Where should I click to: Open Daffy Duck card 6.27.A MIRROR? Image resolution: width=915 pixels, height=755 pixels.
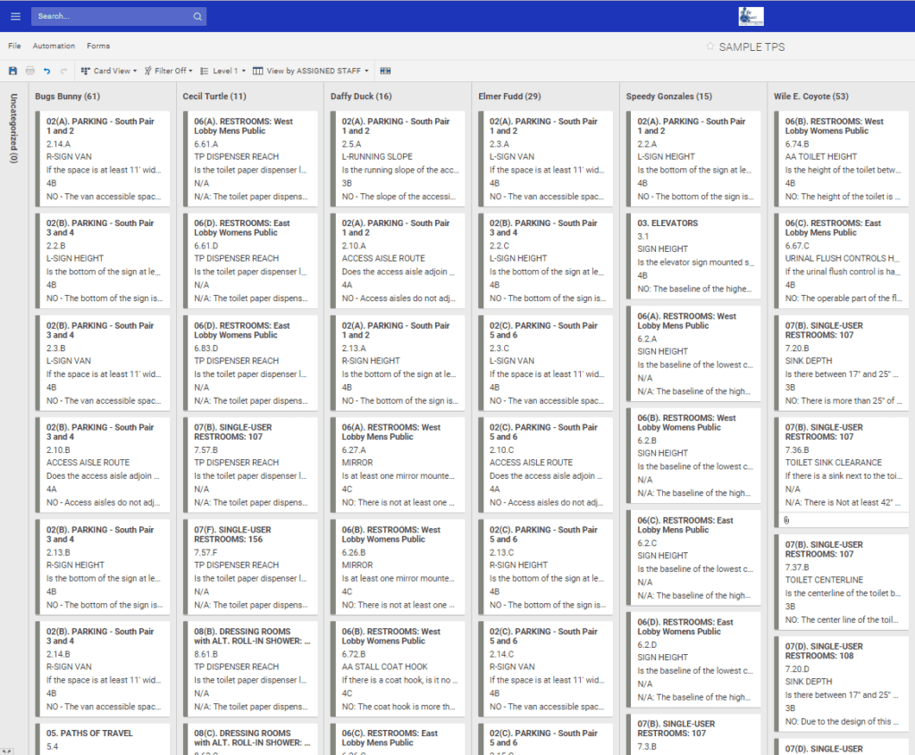[x=398, y=465]
